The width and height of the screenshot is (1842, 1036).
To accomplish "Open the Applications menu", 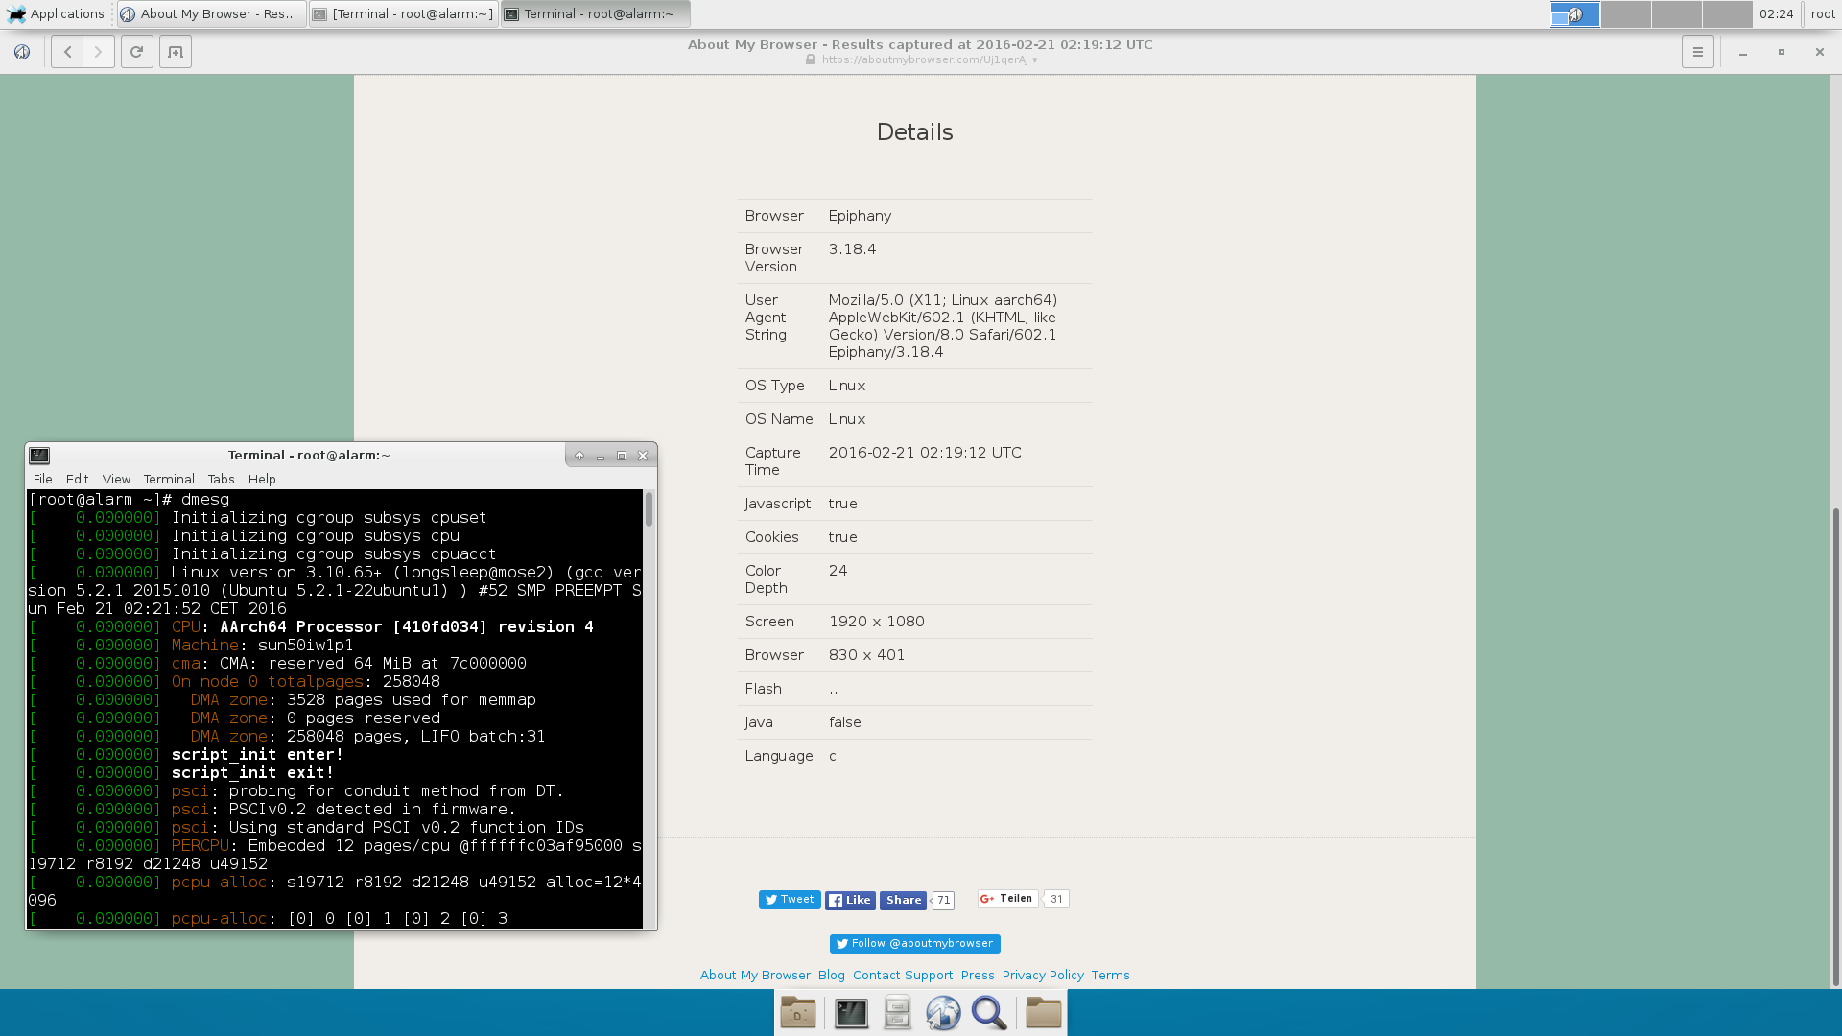I will tap(56, 13).
